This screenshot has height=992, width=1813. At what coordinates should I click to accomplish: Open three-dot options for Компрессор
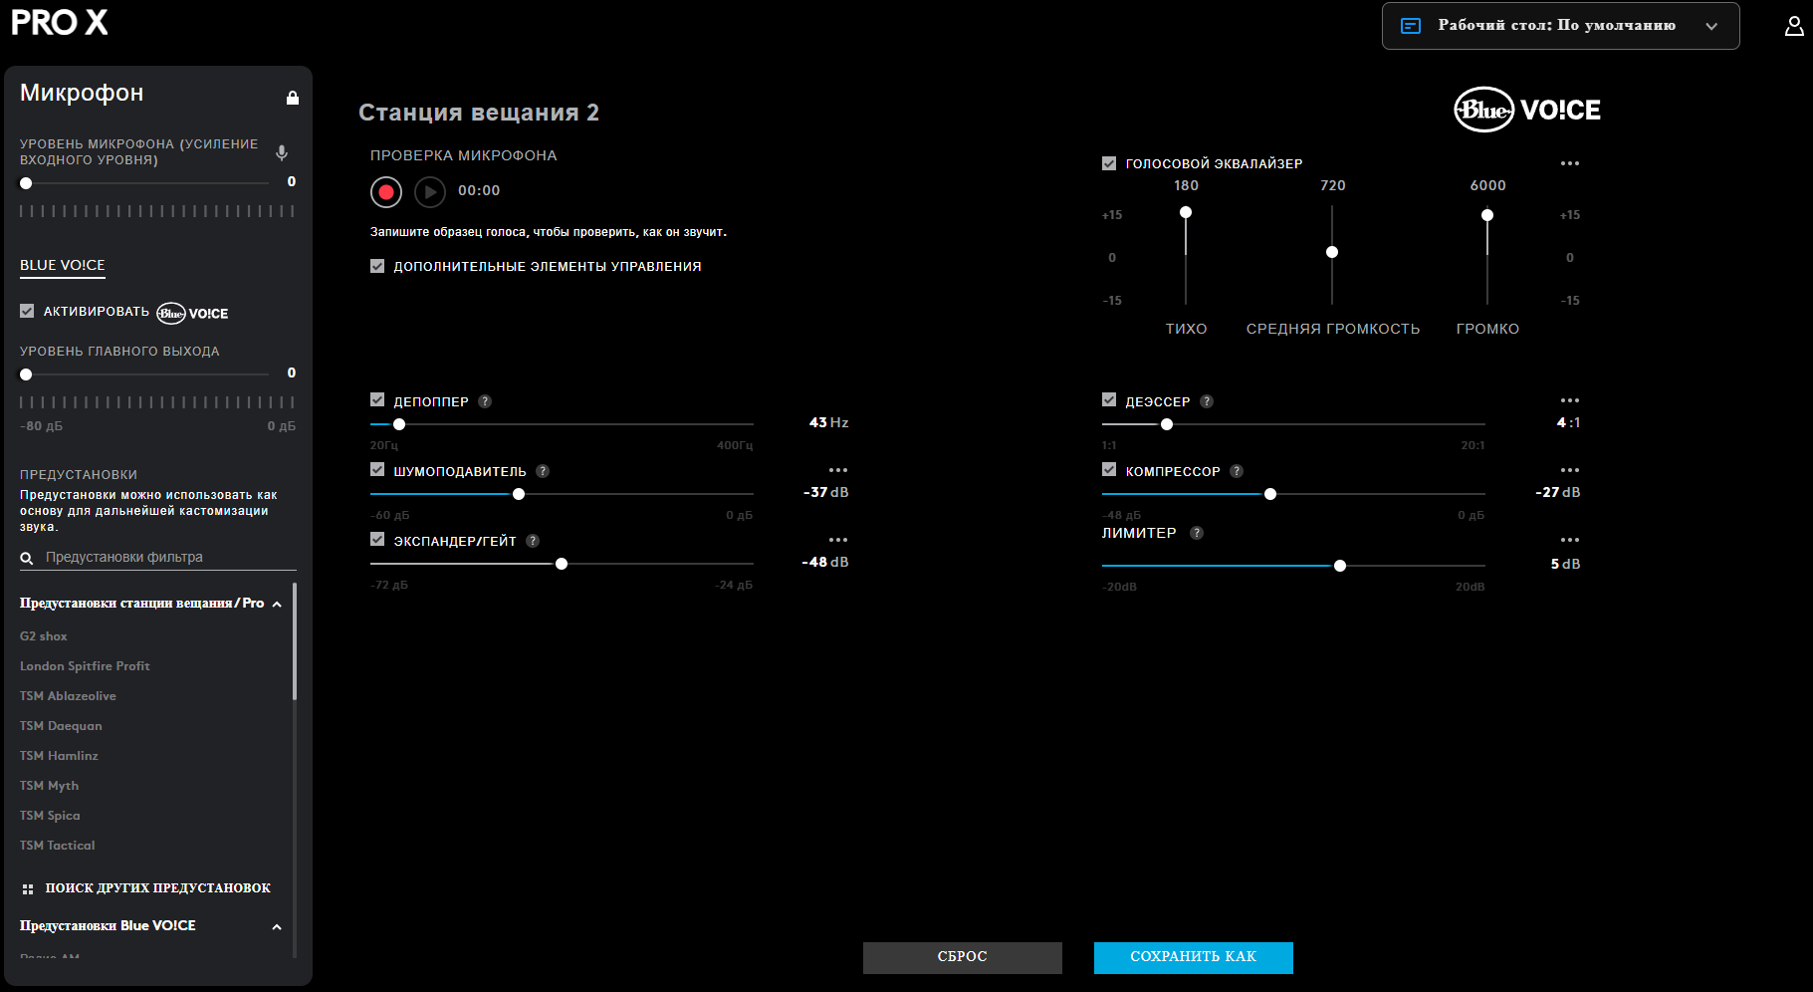(x=1570, y=470)
